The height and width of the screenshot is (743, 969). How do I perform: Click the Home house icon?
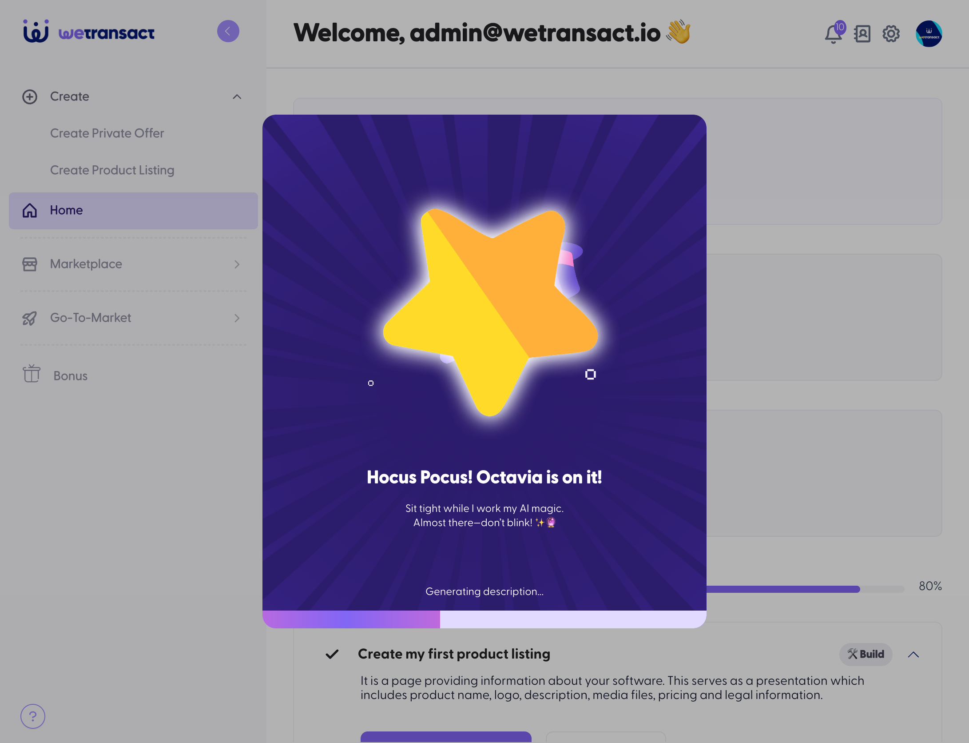(x=30, y=210)
